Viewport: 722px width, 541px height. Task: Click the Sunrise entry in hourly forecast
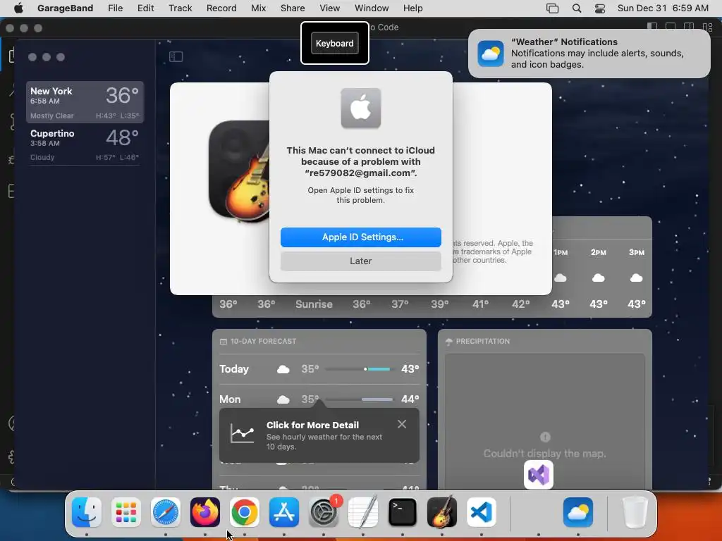(314, 304)
